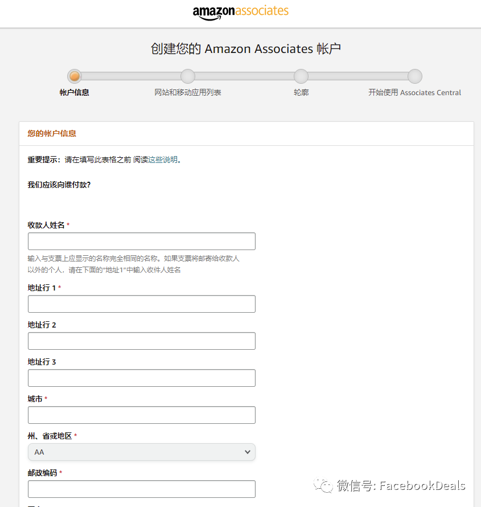Click the 城市 text field

142,415
